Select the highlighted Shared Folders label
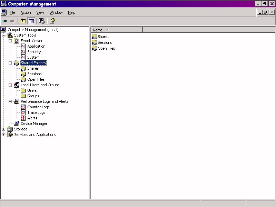Viewport: 276px width, 207px height. pos(33,63)
